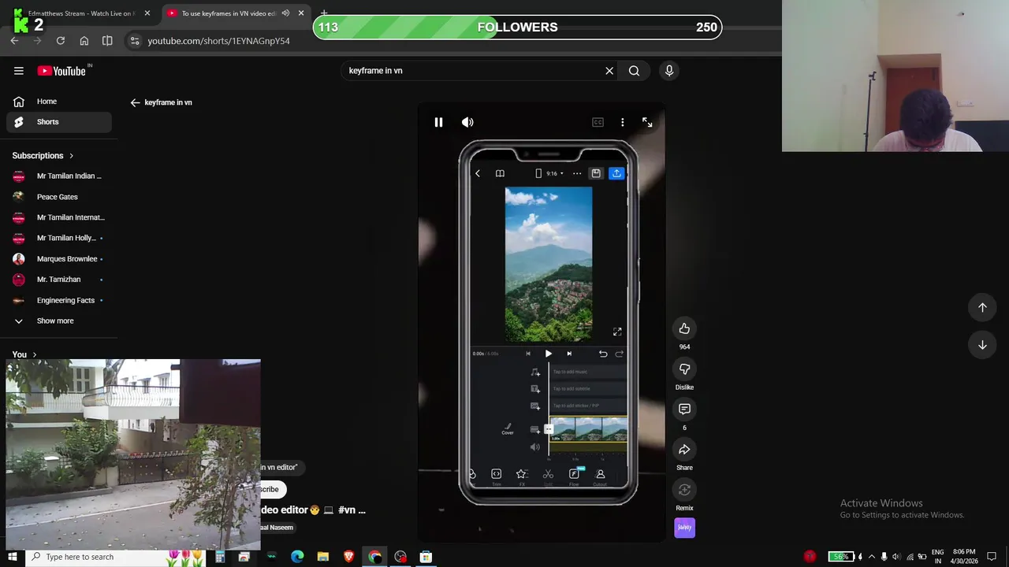This screenshot has height=567, width=1009.
Task: Expand hidden system tray icons
Action: [x=872, y=557]
